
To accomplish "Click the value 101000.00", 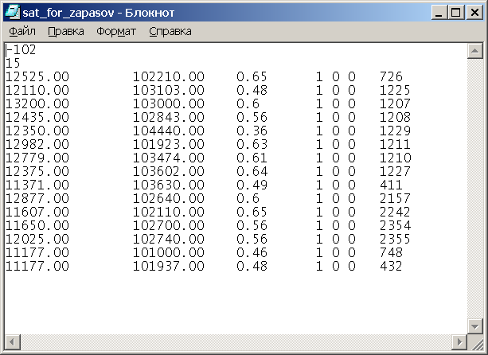I will click(x=169, y=252).
